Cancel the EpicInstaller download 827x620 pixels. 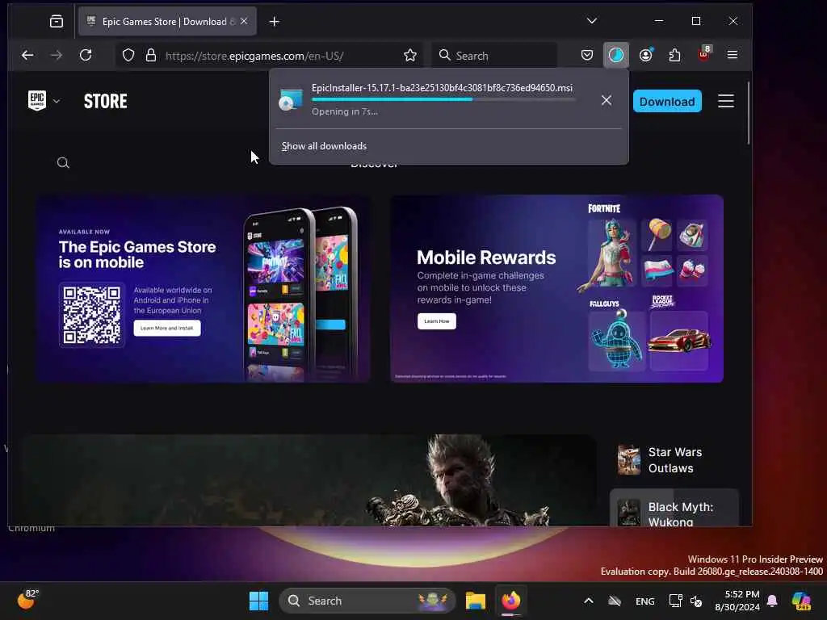[x=607, y=100]
